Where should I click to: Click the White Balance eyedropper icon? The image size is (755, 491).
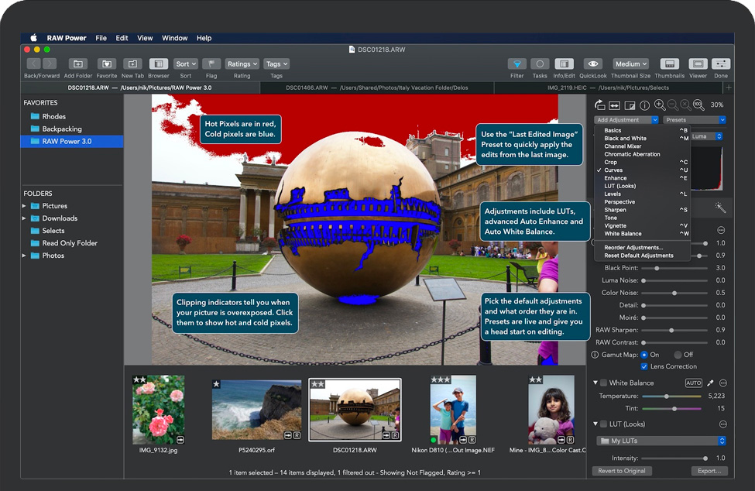click(710, 383)
